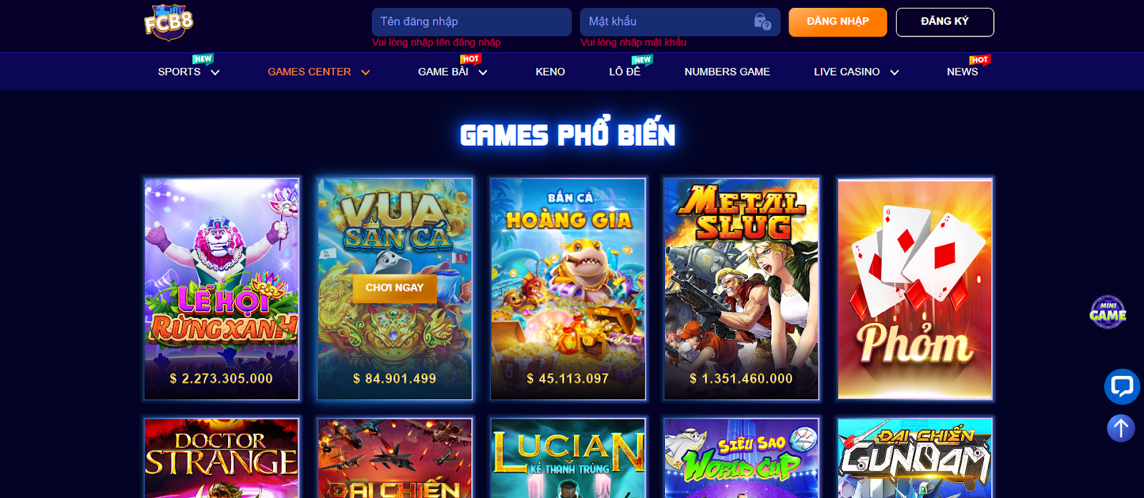Open the News menu item
Screen dimensions: 1144x498
[962, 71]
